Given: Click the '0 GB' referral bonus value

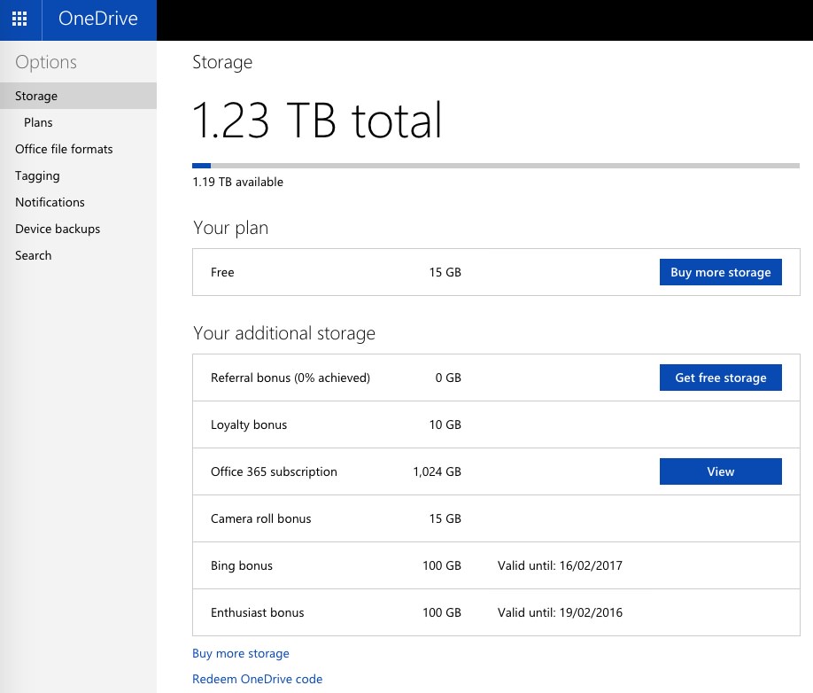Looking at the screenshot, I should point(448,378).
